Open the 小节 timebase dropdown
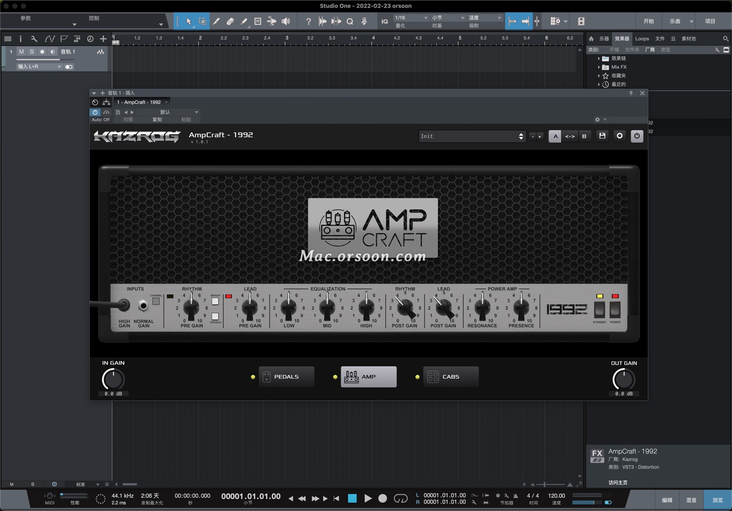The width and height of the screenshot is (732, 511). (x=448, y=18)
